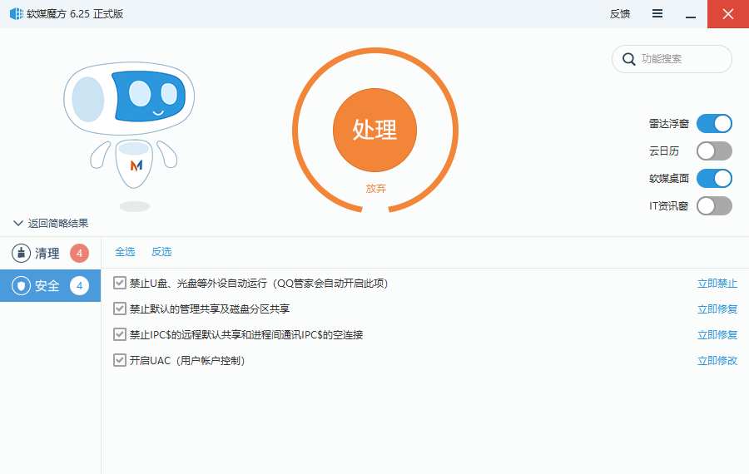The width and height of the screenshot is (749, 474).
Task: Click the 软媒魔方 6.25 正式版 title
Action: (x=75, y=14)
